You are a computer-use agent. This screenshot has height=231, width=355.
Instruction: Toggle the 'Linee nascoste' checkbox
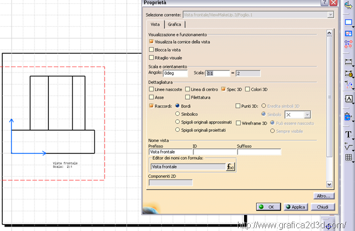151,89
